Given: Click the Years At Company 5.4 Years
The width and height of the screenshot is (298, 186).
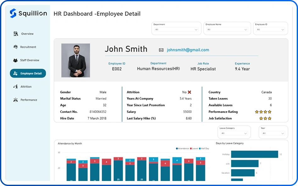Looking at the screenshot, I should click(x=185, y=99).
